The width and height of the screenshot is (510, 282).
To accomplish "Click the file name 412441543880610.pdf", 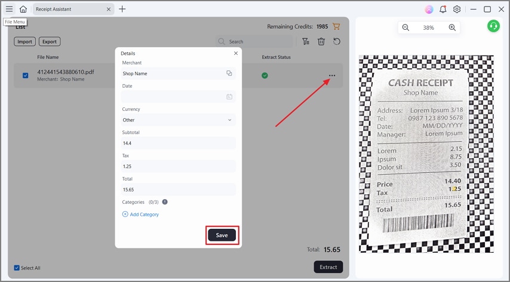I will coord(66,72).
